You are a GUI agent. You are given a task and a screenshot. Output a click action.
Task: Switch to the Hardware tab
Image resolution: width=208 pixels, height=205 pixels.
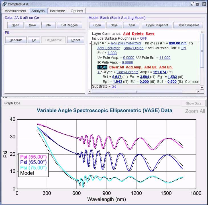tap(58, 11)
